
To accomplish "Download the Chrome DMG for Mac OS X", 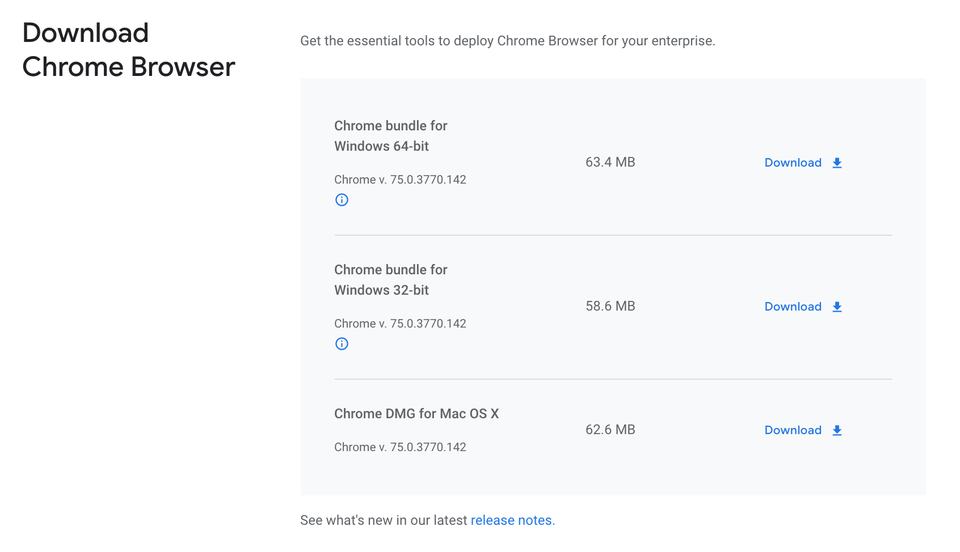I will point(803,430).
